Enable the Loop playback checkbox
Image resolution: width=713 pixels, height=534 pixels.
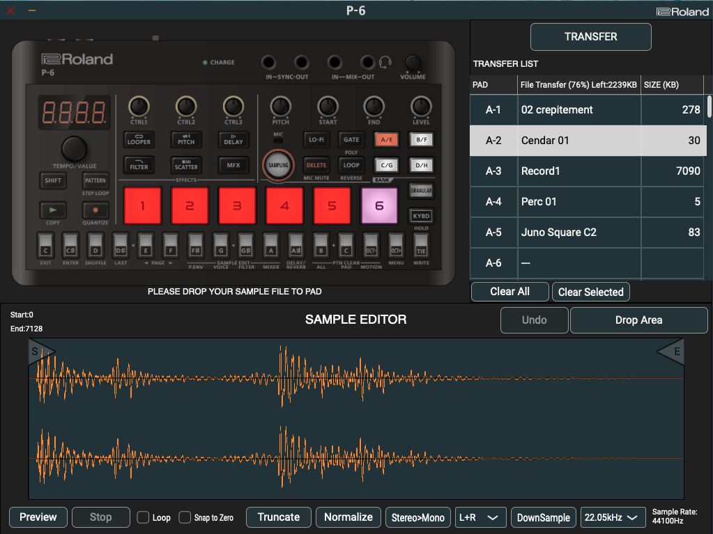coord(143,517)
